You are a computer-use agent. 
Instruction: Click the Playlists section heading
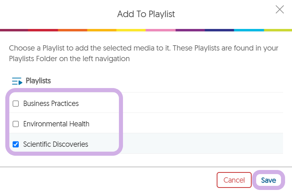coord(38,81)
